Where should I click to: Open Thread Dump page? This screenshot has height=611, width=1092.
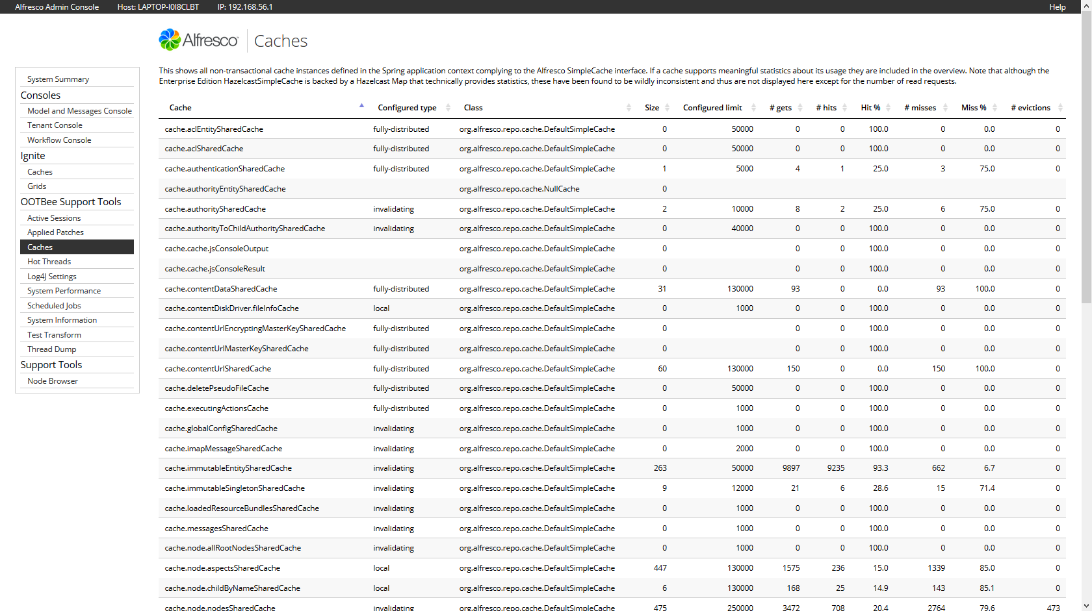(51, 349)
